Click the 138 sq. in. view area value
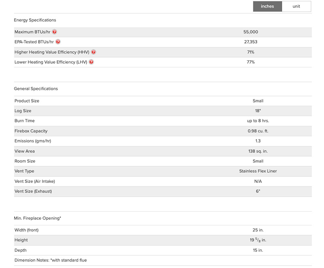 (258, 151)
